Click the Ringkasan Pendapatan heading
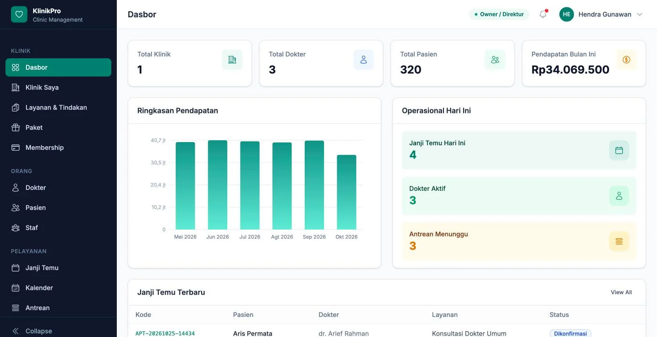Screen dimensions: 657x337 coord(177,111)
